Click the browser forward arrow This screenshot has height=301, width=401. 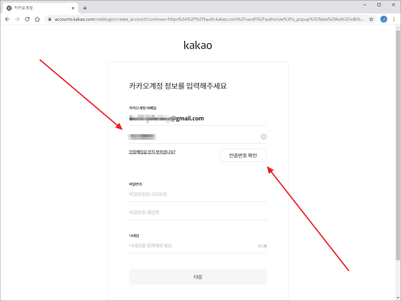(x=17, y=19)
